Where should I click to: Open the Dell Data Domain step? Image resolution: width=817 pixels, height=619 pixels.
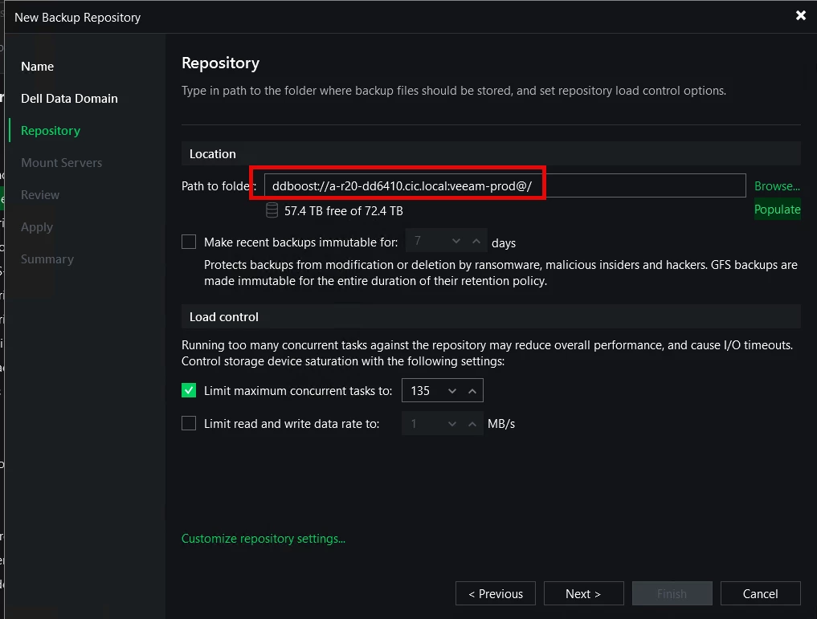[69, 99]
